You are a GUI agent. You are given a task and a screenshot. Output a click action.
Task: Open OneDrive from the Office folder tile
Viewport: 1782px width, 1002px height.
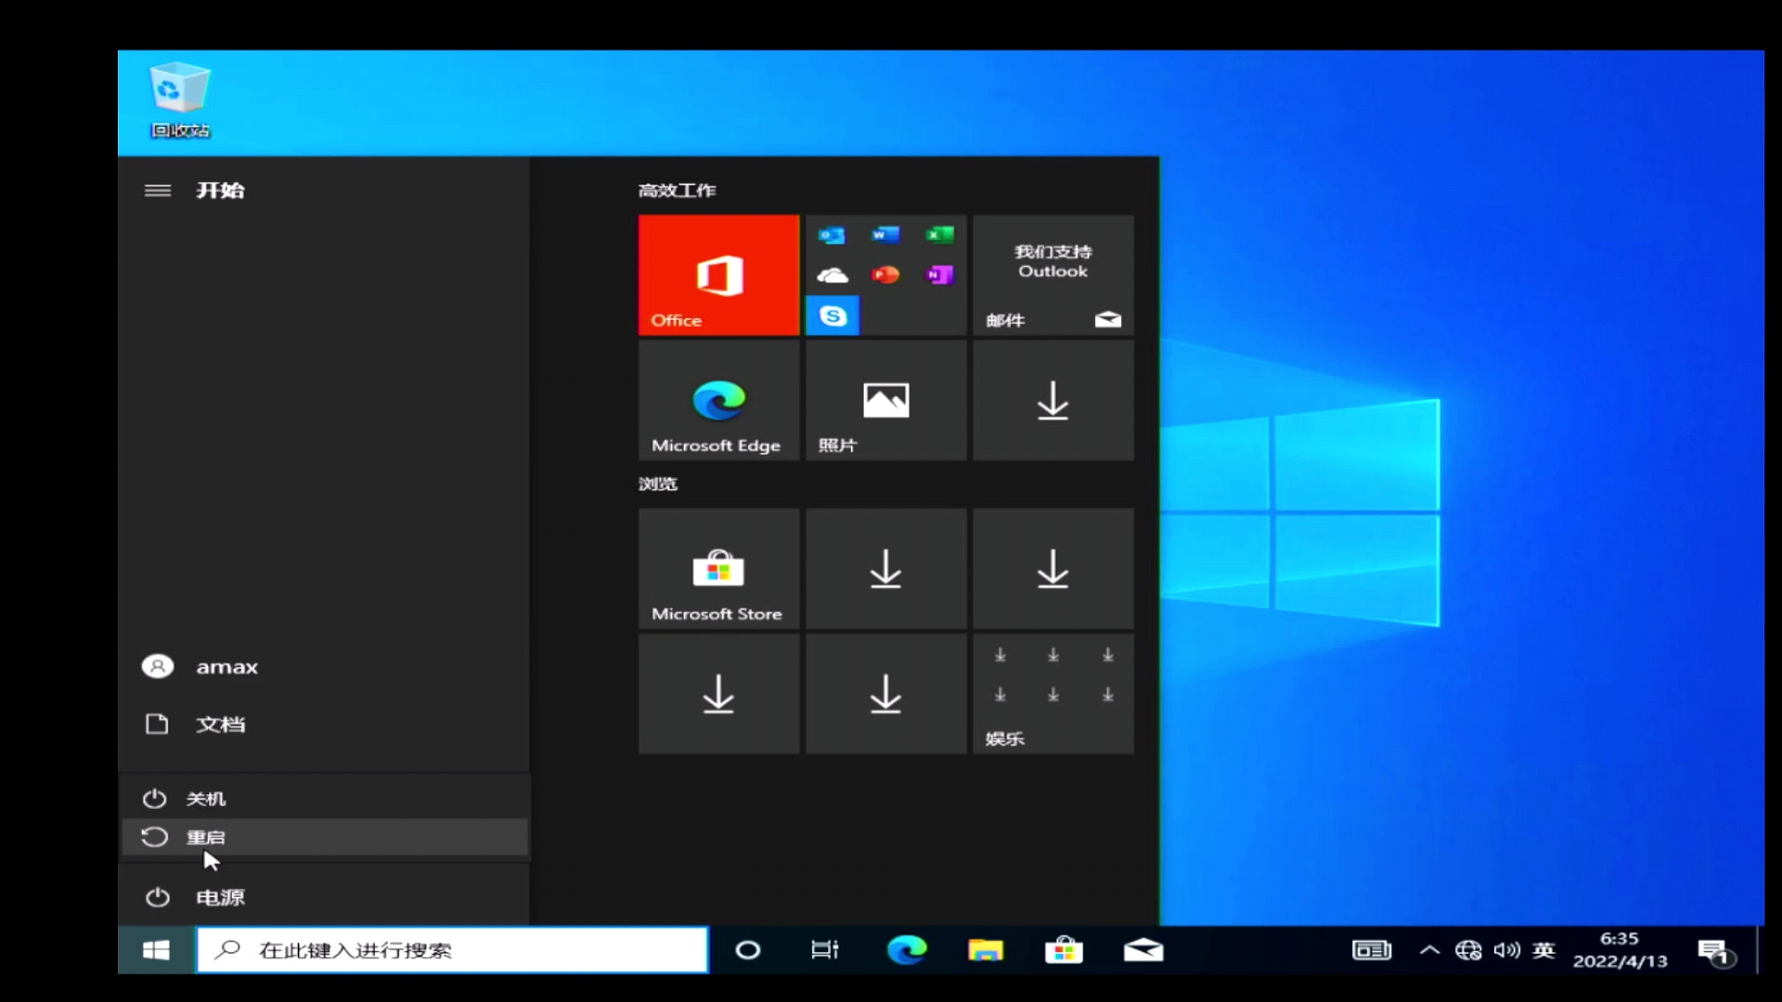tap(832, 275)
